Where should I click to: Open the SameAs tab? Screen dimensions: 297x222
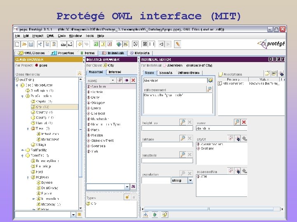166,73
